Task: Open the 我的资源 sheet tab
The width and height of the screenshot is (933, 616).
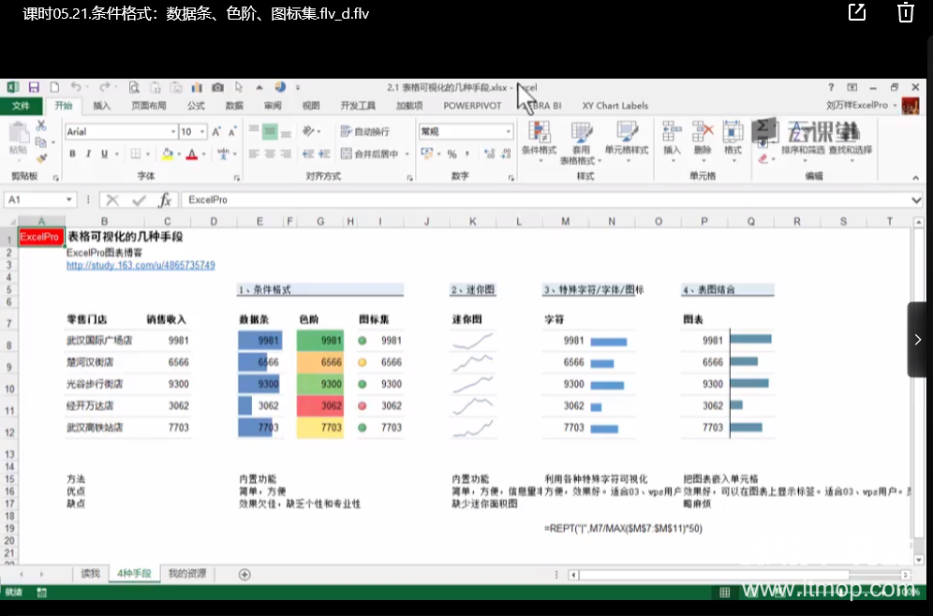Action: coord(186,574)
